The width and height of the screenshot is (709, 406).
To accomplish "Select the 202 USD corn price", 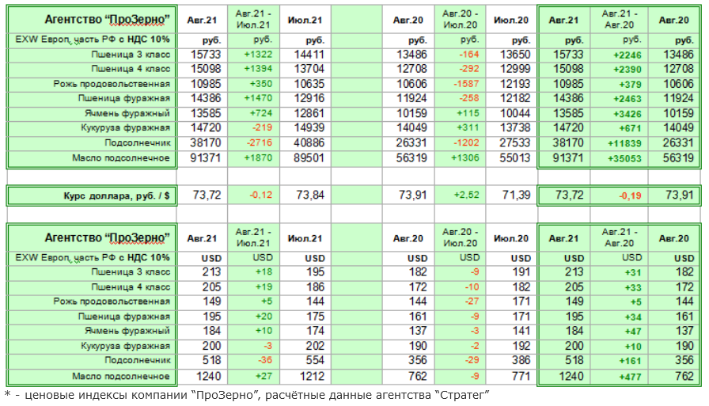I will [x=315, y=347].
